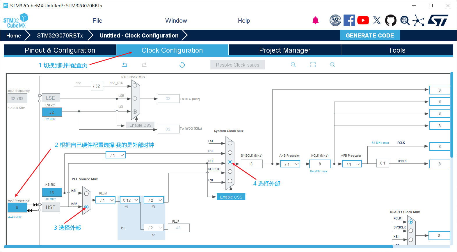Open the PLL multiplier X 12 dropdown
This screenshot has height=252, width=457.
pos(130,200)
